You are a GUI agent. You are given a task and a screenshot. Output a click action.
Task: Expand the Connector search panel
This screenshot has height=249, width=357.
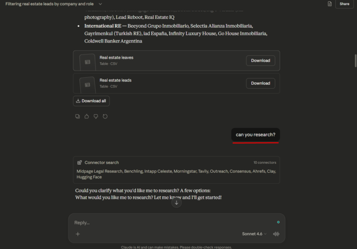point(177,170)
